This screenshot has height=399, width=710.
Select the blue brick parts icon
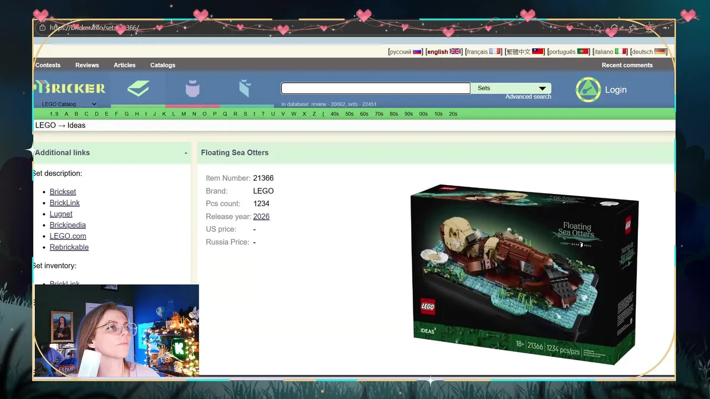coord(245,88)
